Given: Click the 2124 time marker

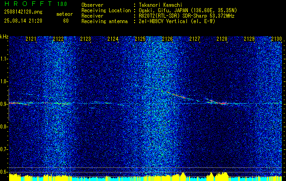Looking at the screenshot, I should pos(113,39).
